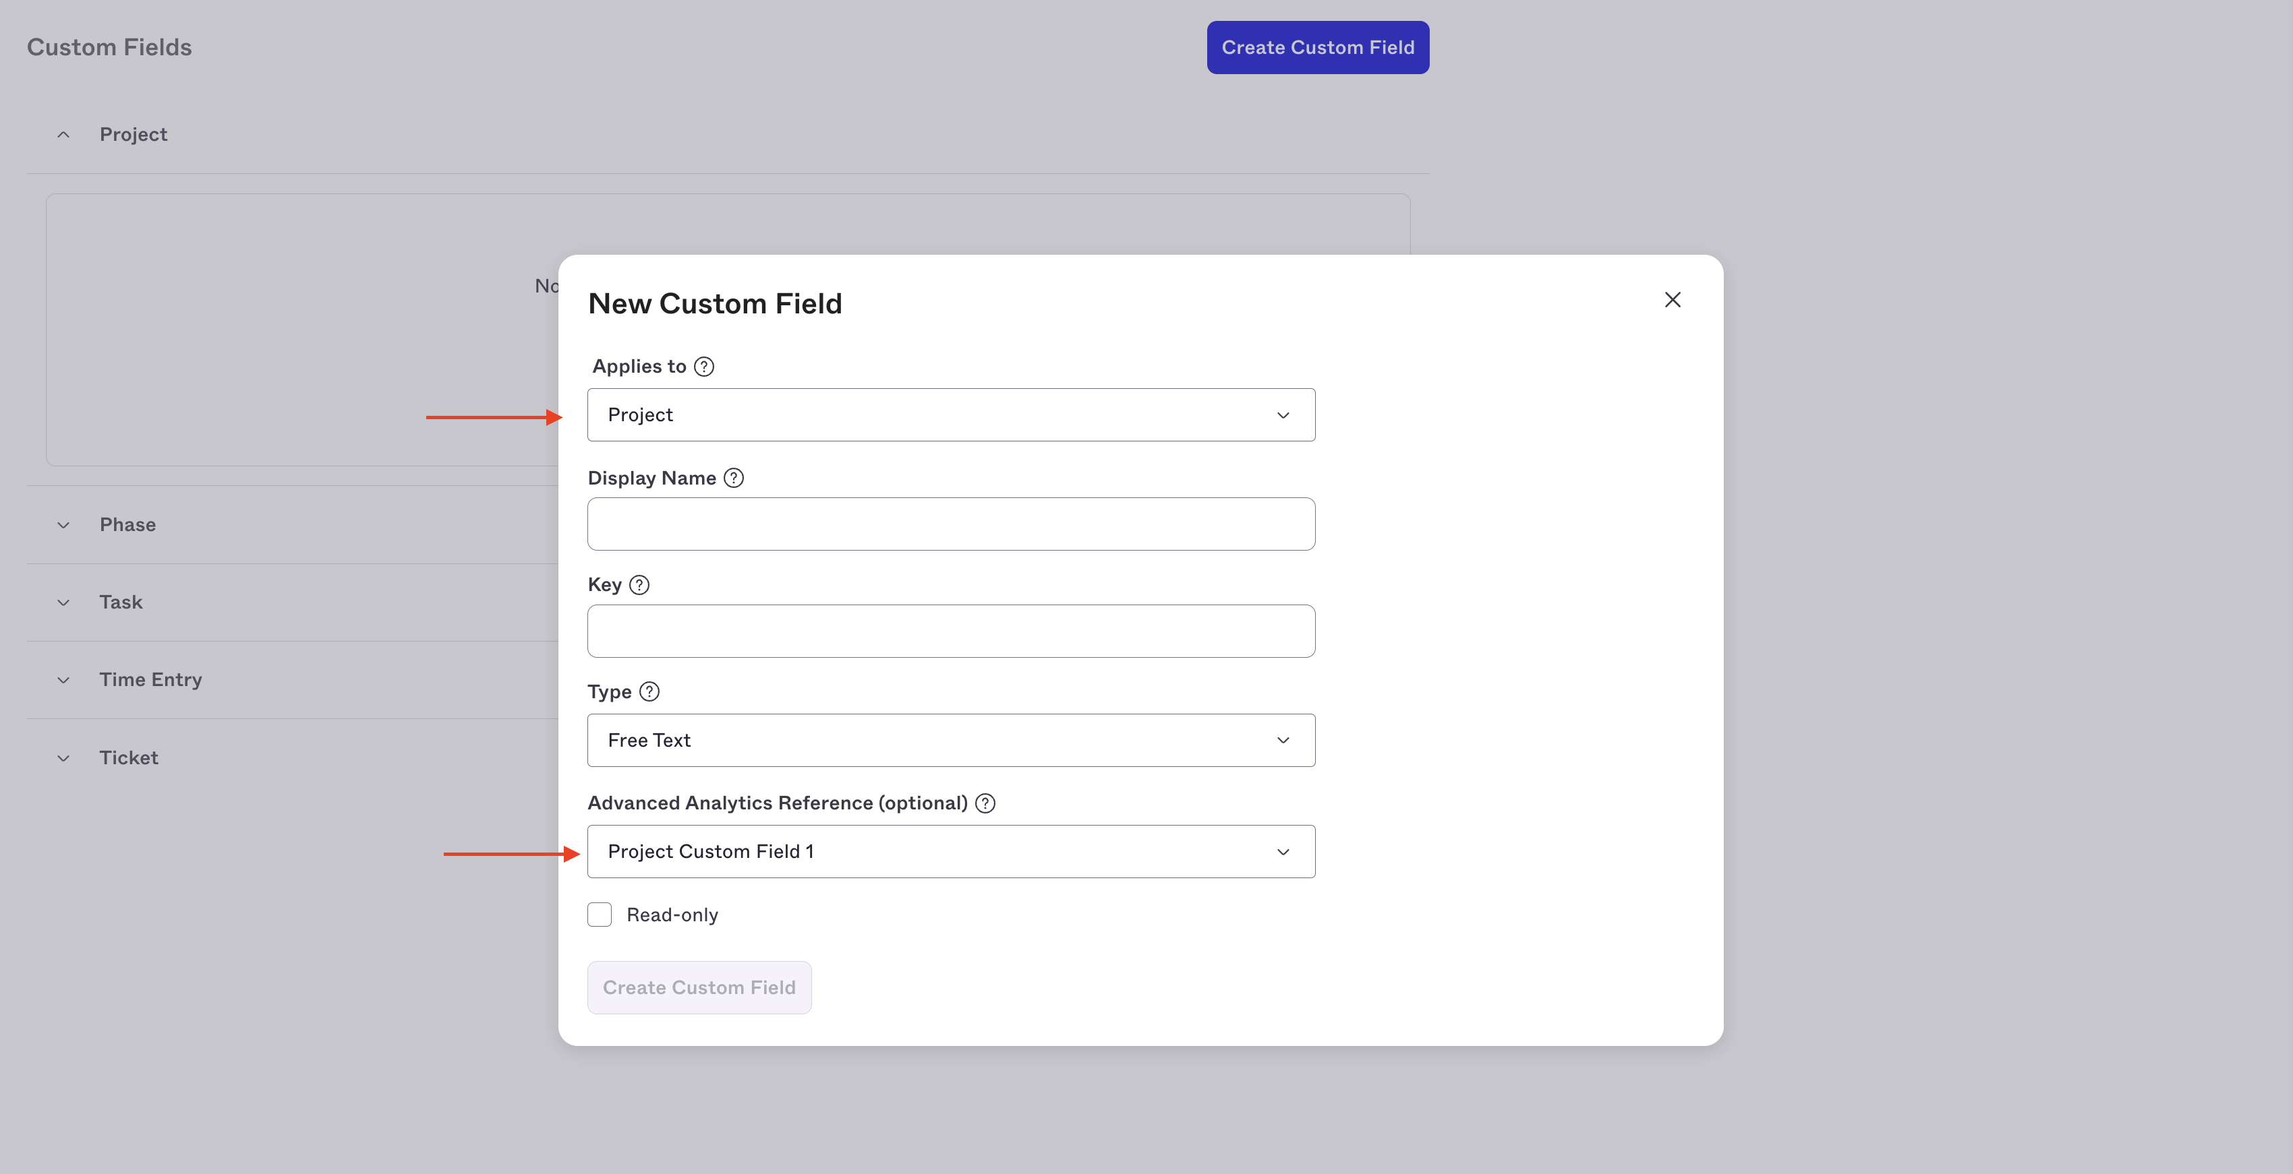The image size is (2293, 1174).
Task: Click the help icon beside Applies to
Action: coord(703,367)
